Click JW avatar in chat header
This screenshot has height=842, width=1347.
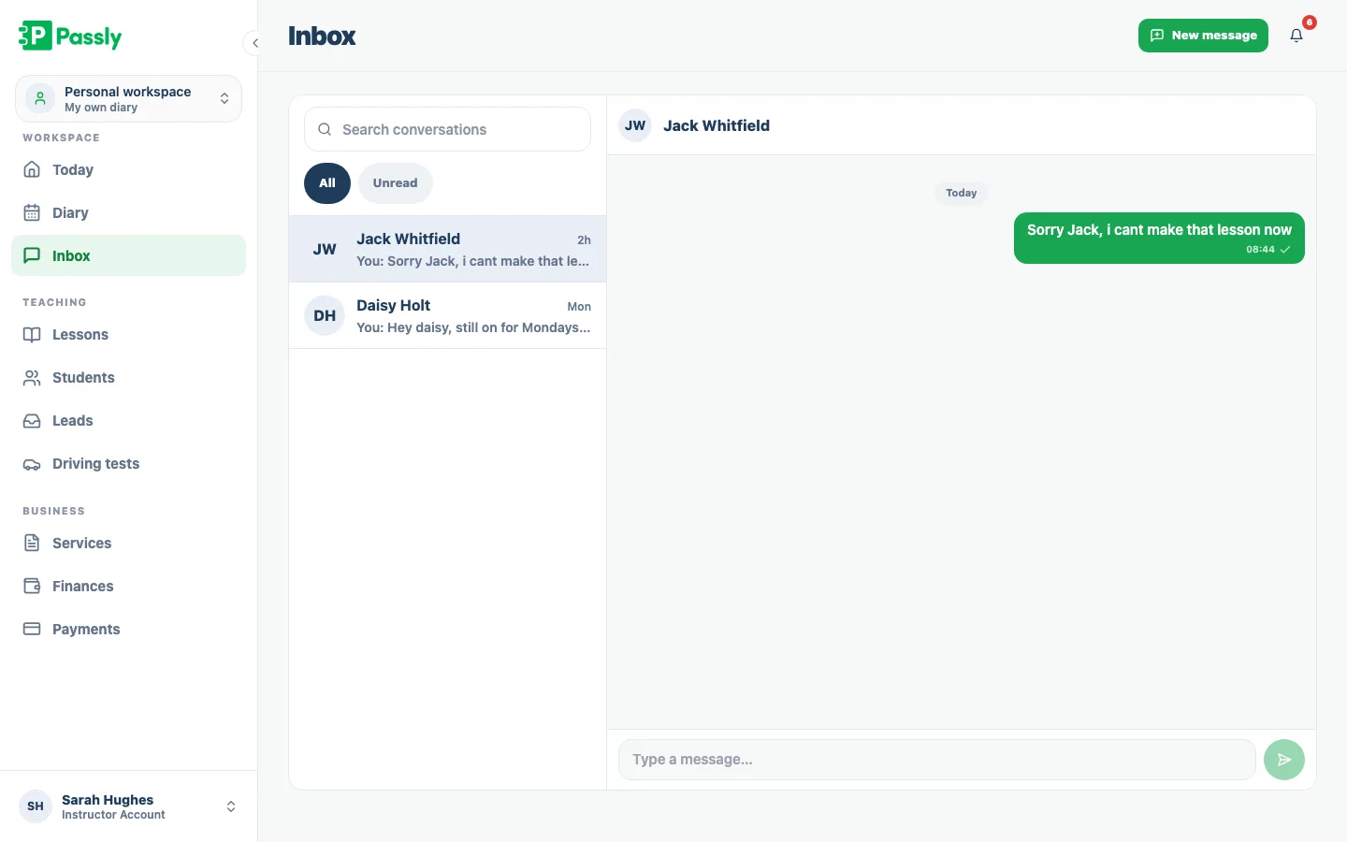tap(635, 125)
